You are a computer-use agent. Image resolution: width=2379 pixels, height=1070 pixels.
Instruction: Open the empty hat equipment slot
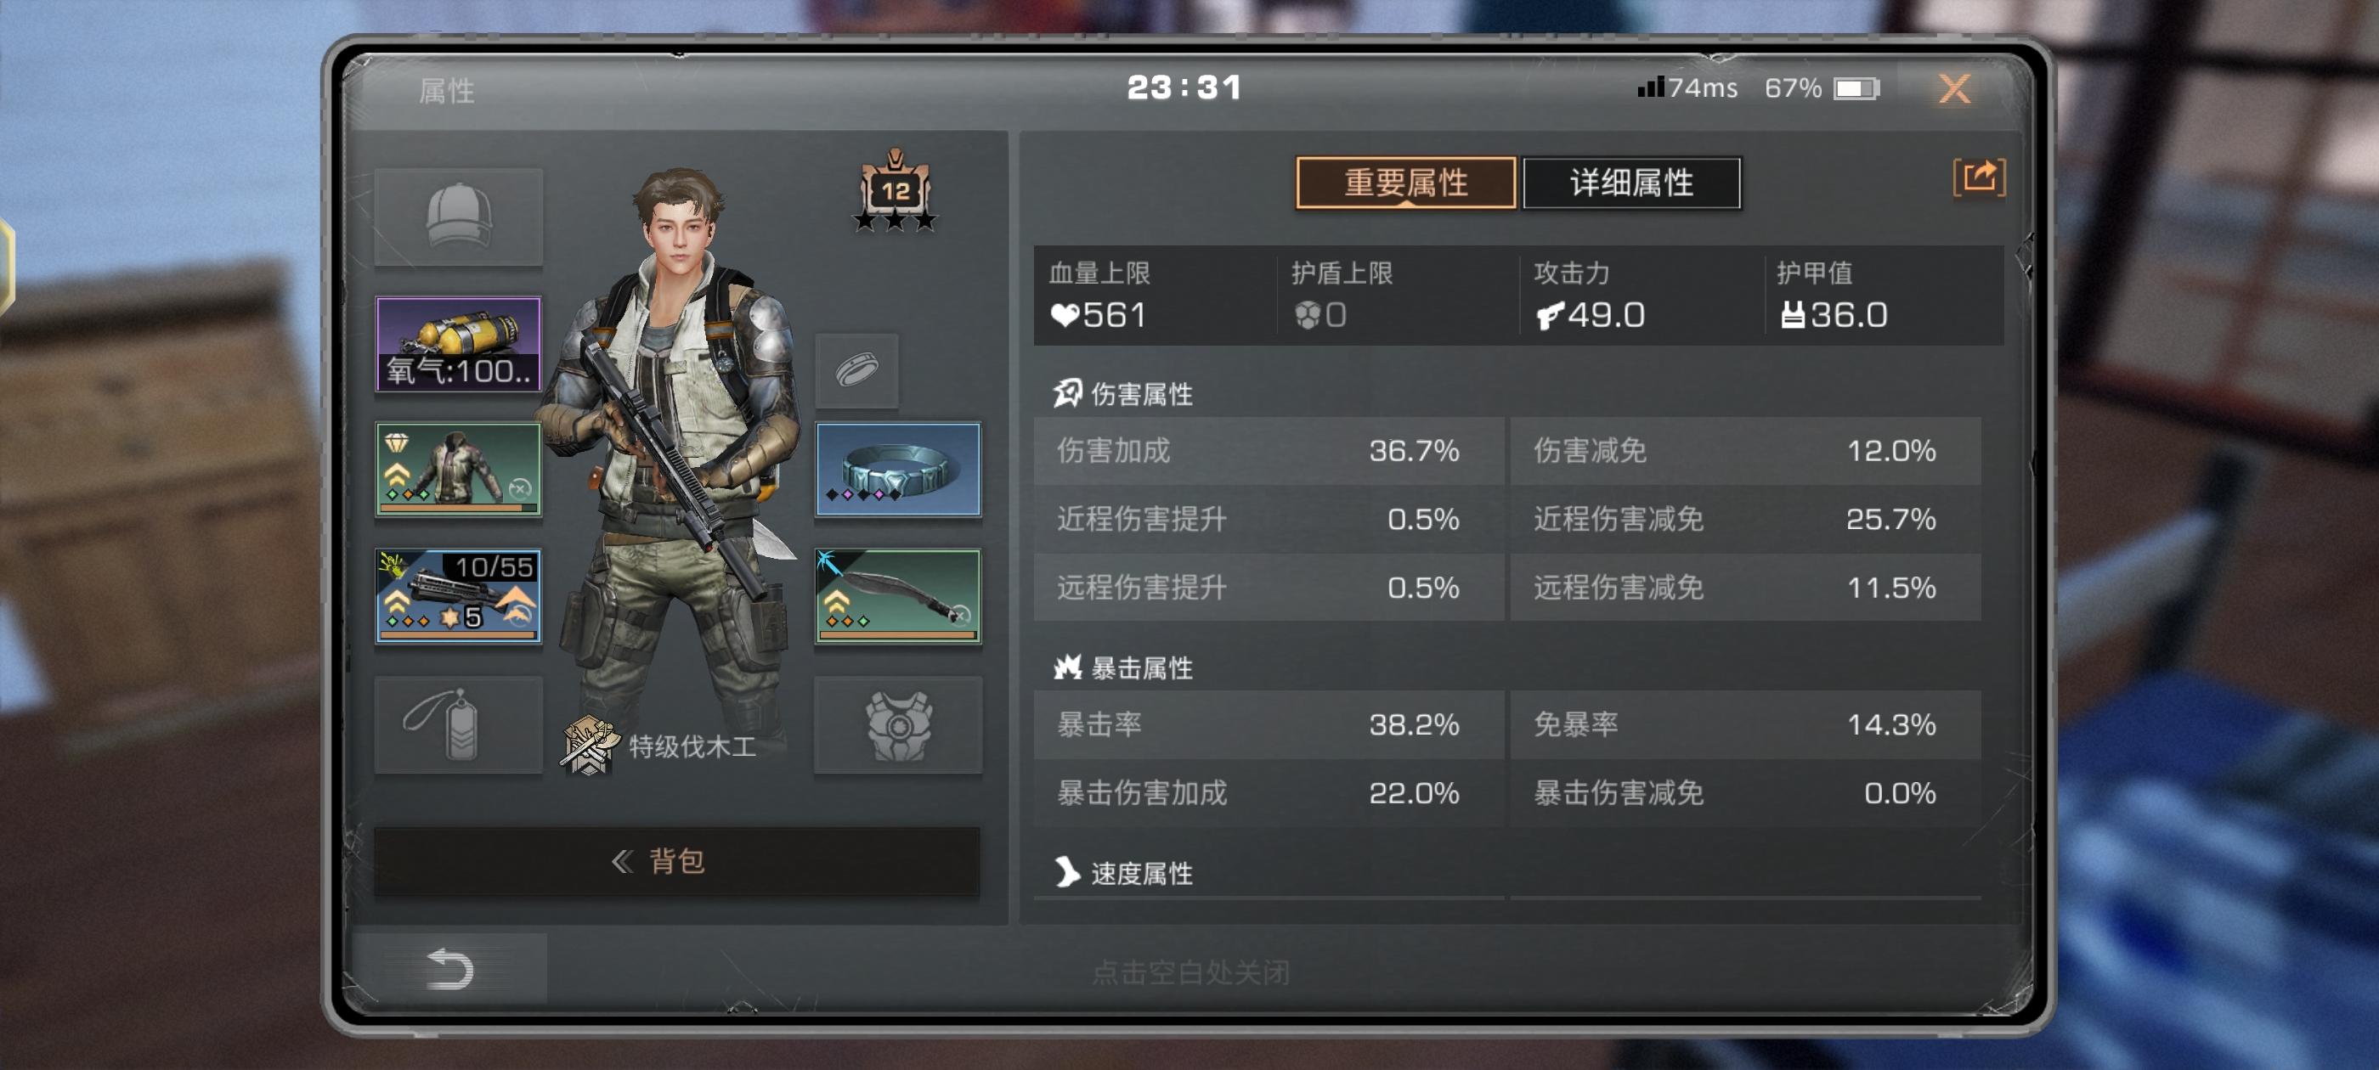(x=458, y=217)
